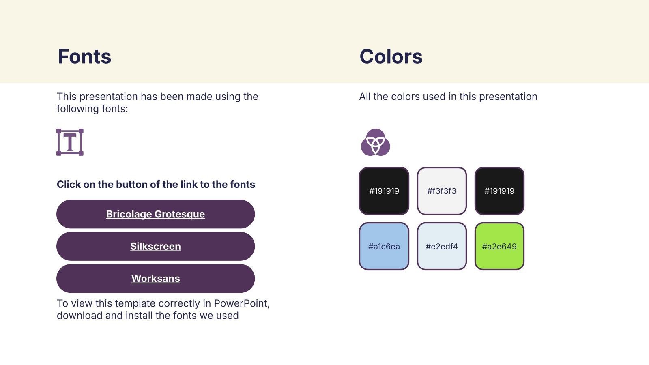Click the 'All the colors used' text

click(x=448, y=97)
